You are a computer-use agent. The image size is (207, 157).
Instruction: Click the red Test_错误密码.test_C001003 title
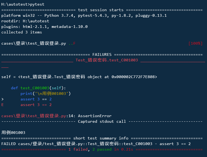click(x=107, y=60)
